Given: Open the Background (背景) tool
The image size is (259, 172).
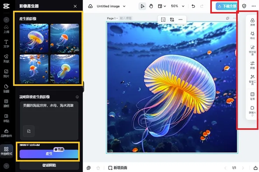Looking at the screenshot, I should click(x=252, y=96).
